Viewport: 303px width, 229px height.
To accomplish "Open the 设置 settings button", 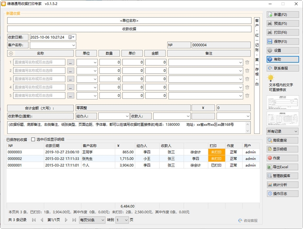I will point(282,51).
